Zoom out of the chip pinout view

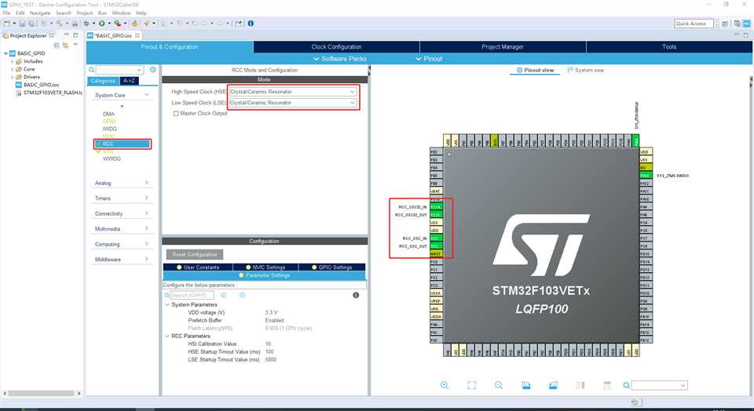(499, 385)
